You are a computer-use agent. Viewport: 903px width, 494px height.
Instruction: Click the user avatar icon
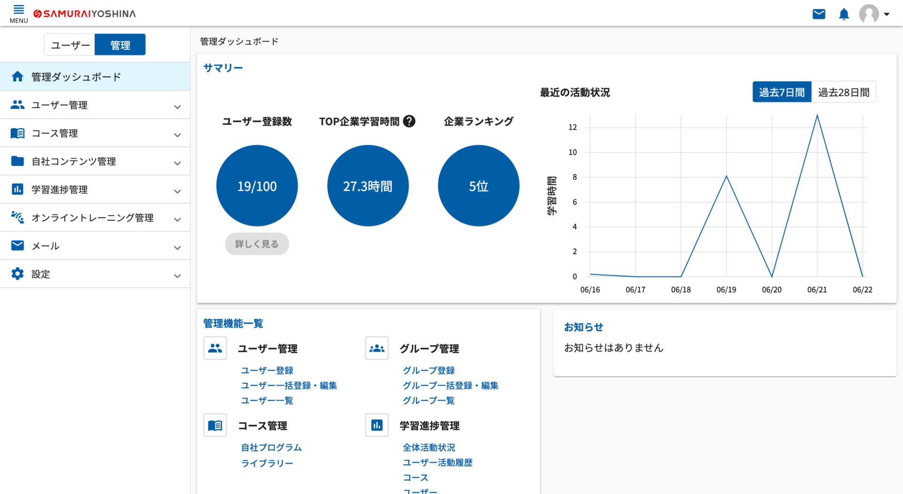pyautogui.click(x=869, y=14)
